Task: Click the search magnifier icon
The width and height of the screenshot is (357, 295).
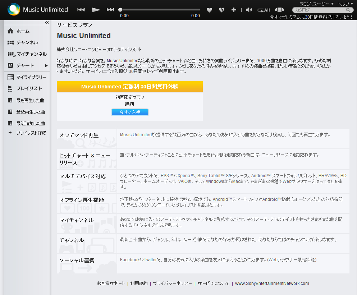Action: (x=348, y=10)
